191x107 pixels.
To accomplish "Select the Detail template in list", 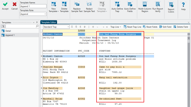I will (8, 31).
